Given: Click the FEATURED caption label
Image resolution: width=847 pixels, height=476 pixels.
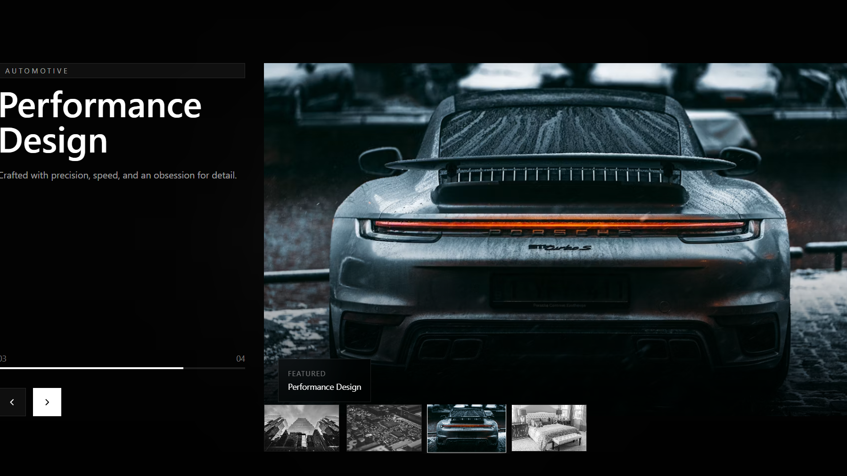Looking at the screenshot, I should [x=307, y=373].
